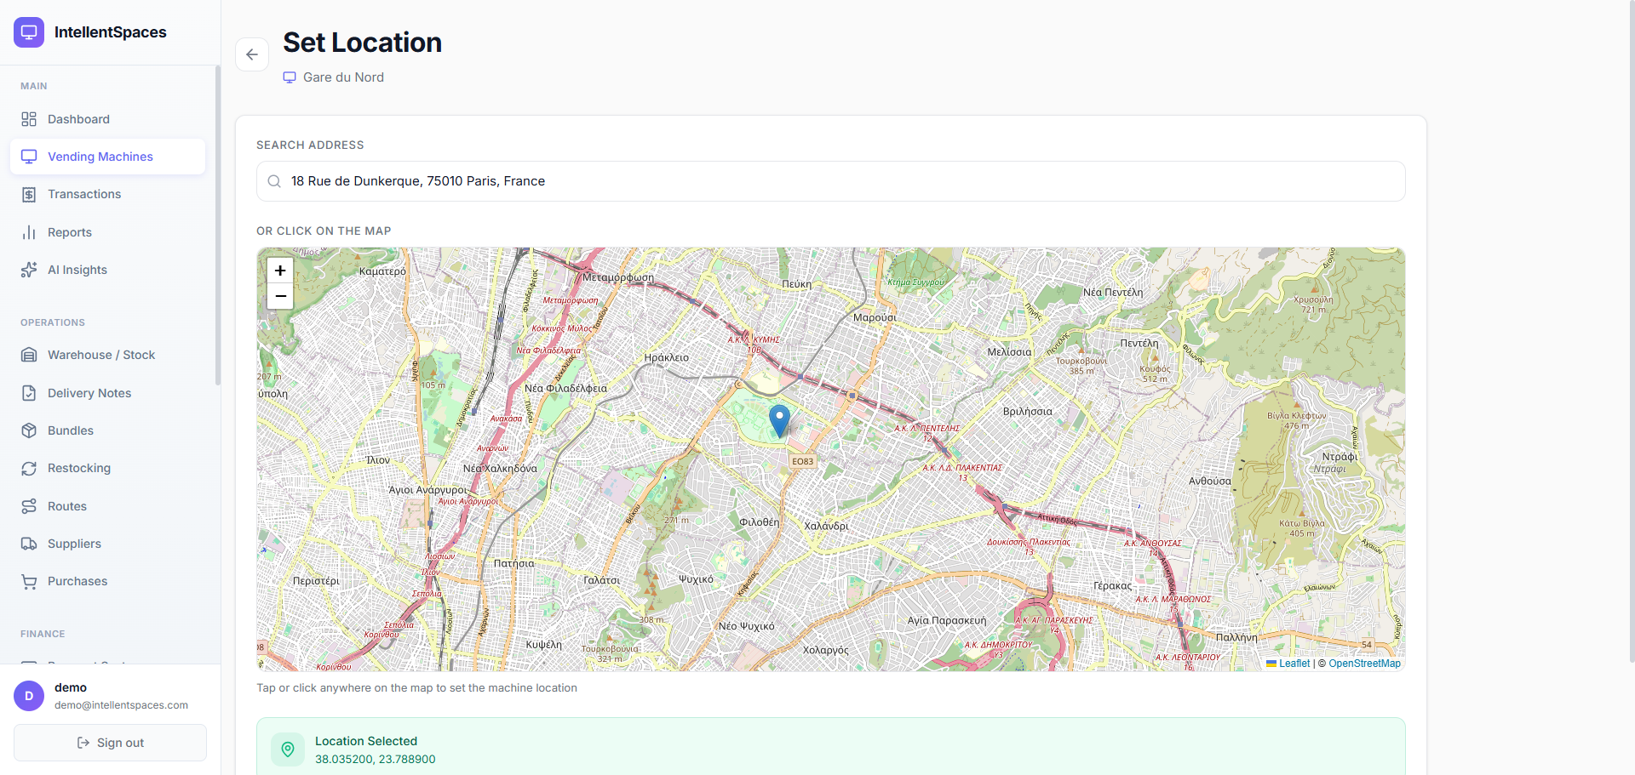Image resolution: width=1635 pixels, height=775 pixels.
Task: Click Περιστέρι label on the map
Action: point(316,581)
